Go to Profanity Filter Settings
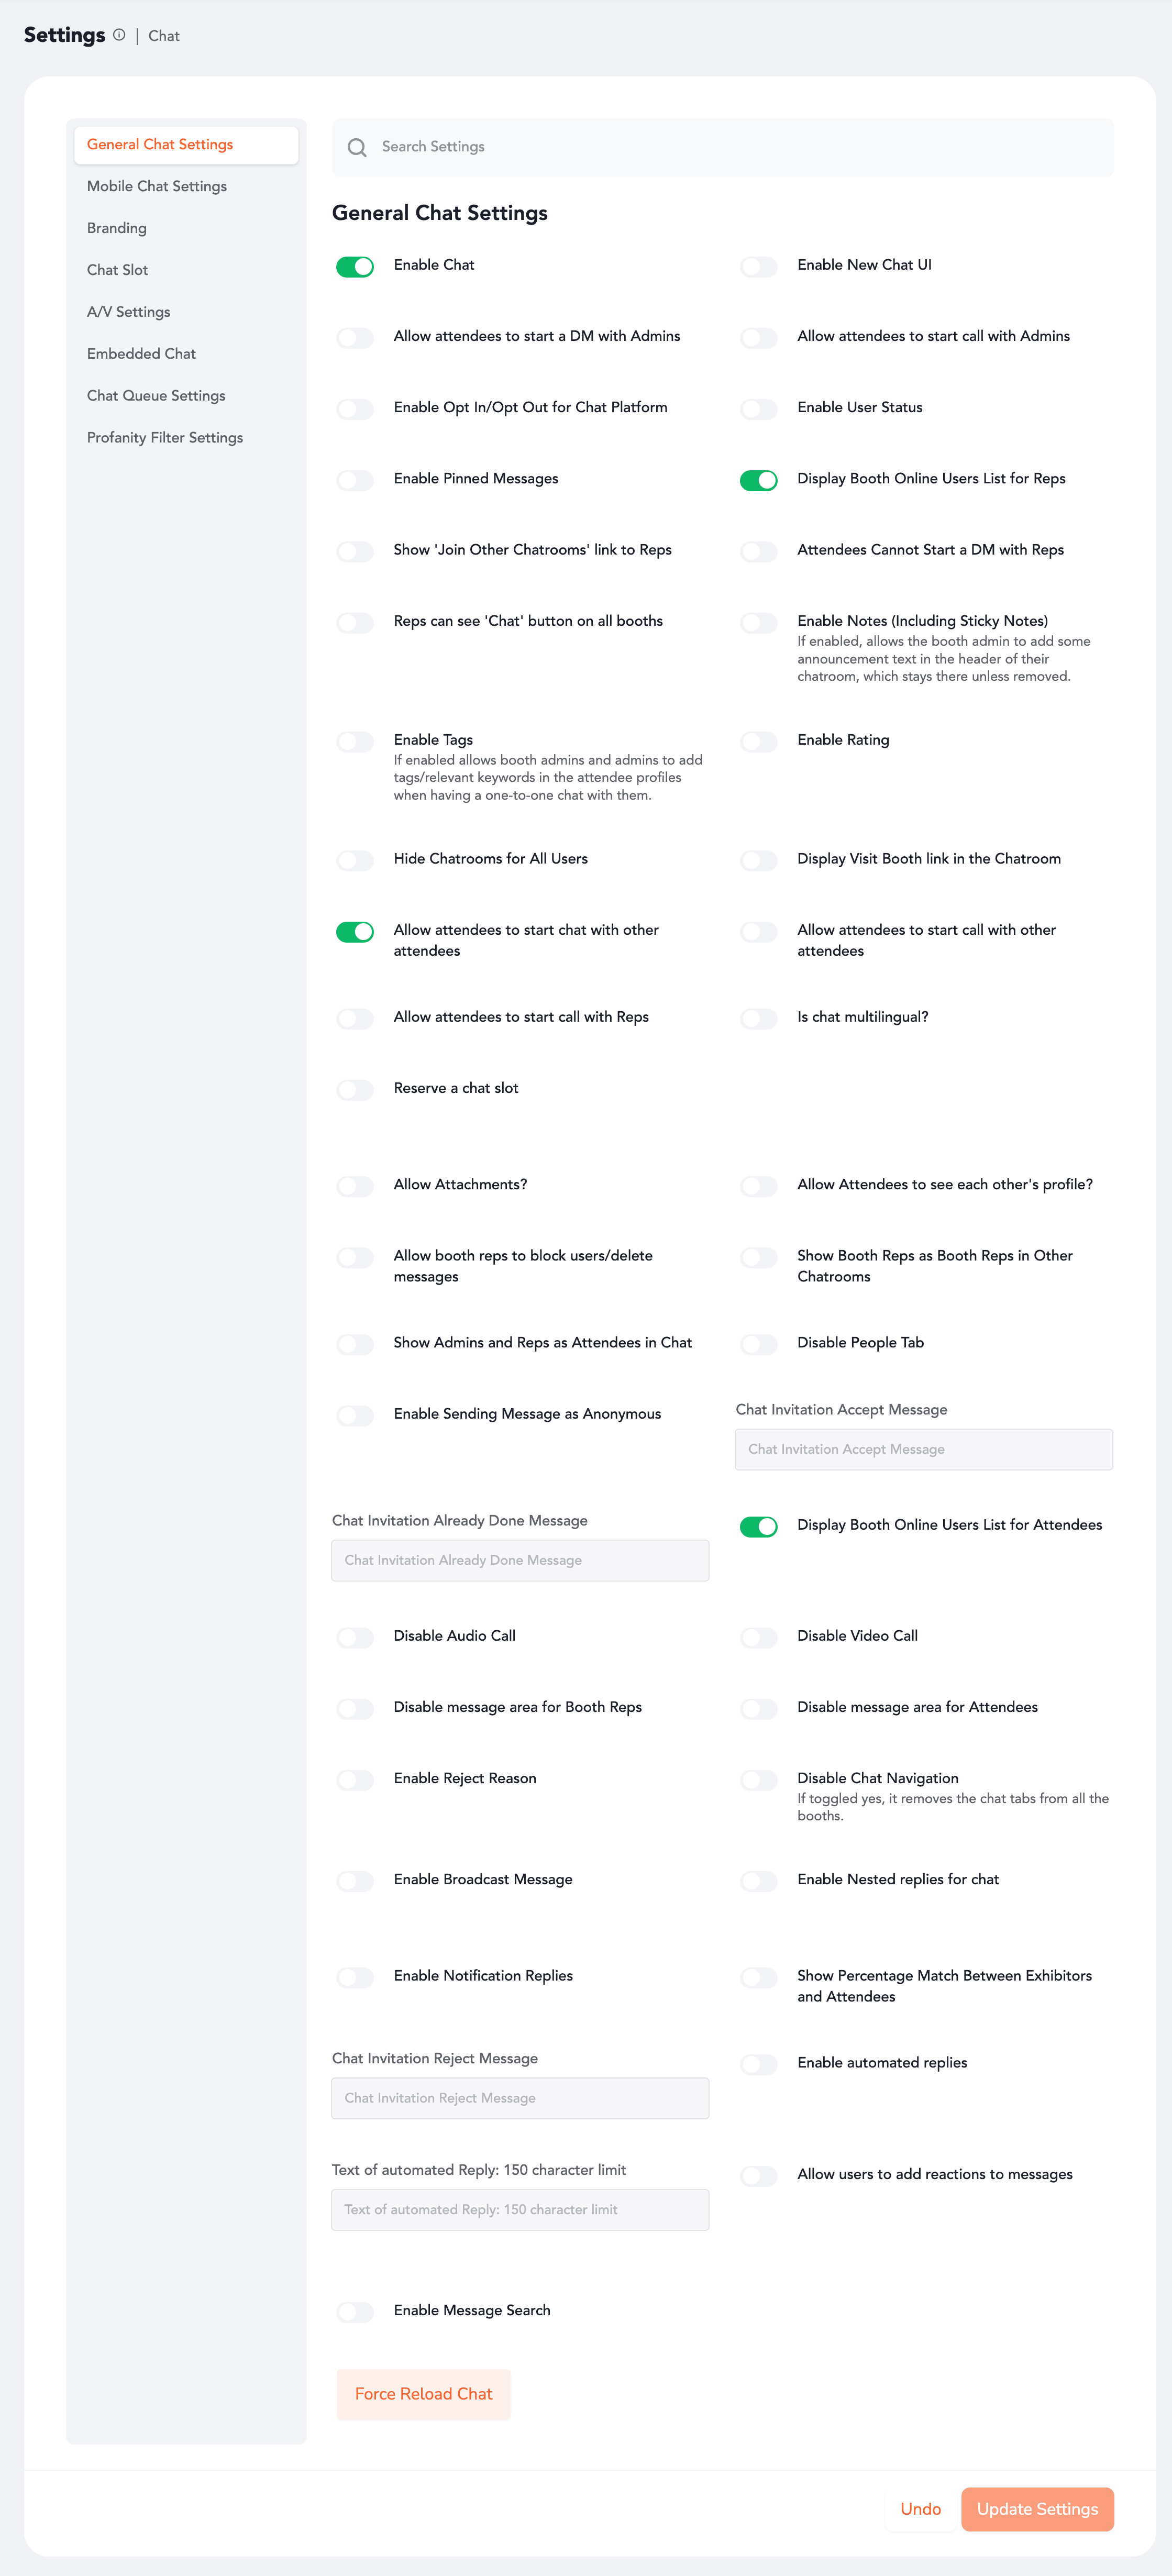 coord(165,437)
